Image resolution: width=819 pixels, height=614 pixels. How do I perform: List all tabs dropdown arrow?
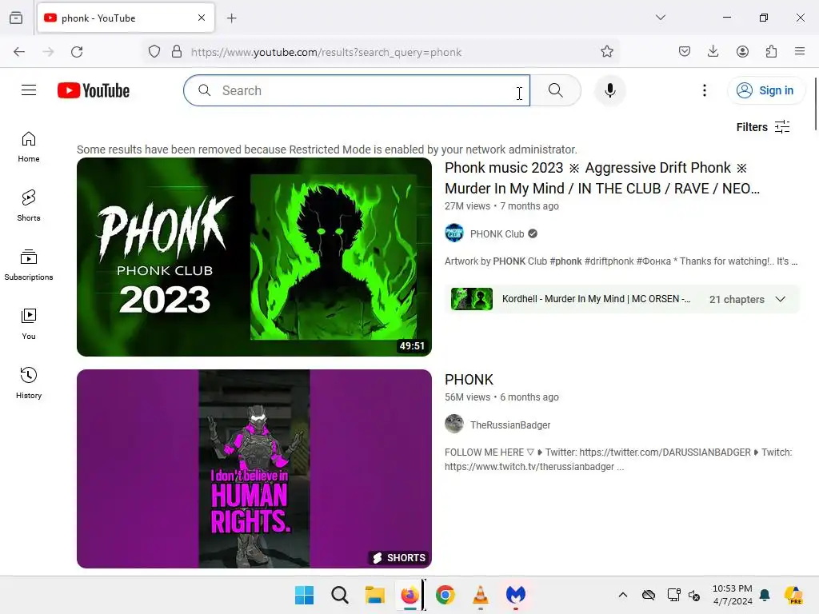point(660,18)
